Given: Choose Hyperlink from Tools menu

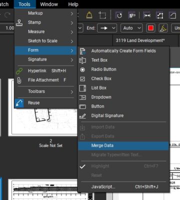Looking at the screenshot, I should click(x=45, y=71).
